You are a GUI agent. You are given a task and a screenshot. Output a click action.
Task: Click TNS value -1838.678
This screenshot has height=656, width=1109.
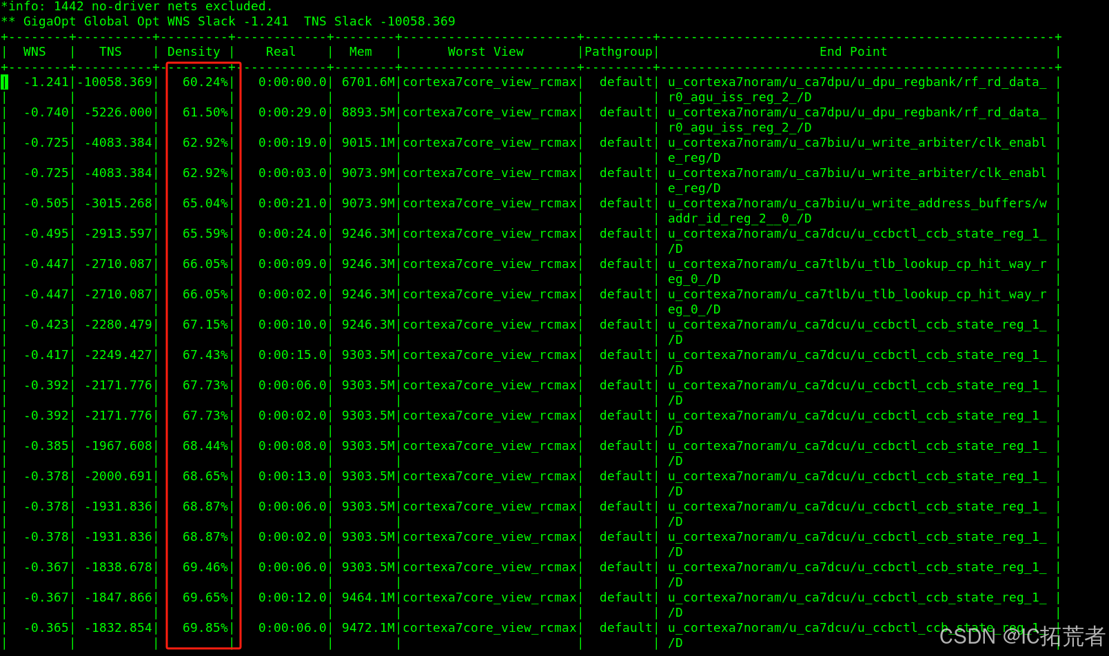(x=118, y=567)
